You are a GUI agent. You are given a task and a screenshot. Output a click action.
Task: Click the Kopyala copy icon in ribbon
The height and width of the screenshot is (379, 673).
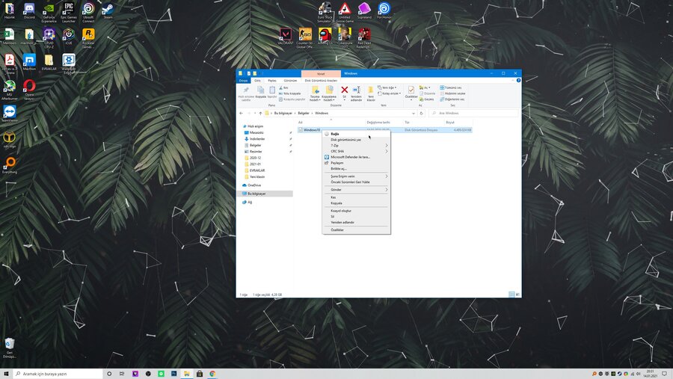pos(260,90)
